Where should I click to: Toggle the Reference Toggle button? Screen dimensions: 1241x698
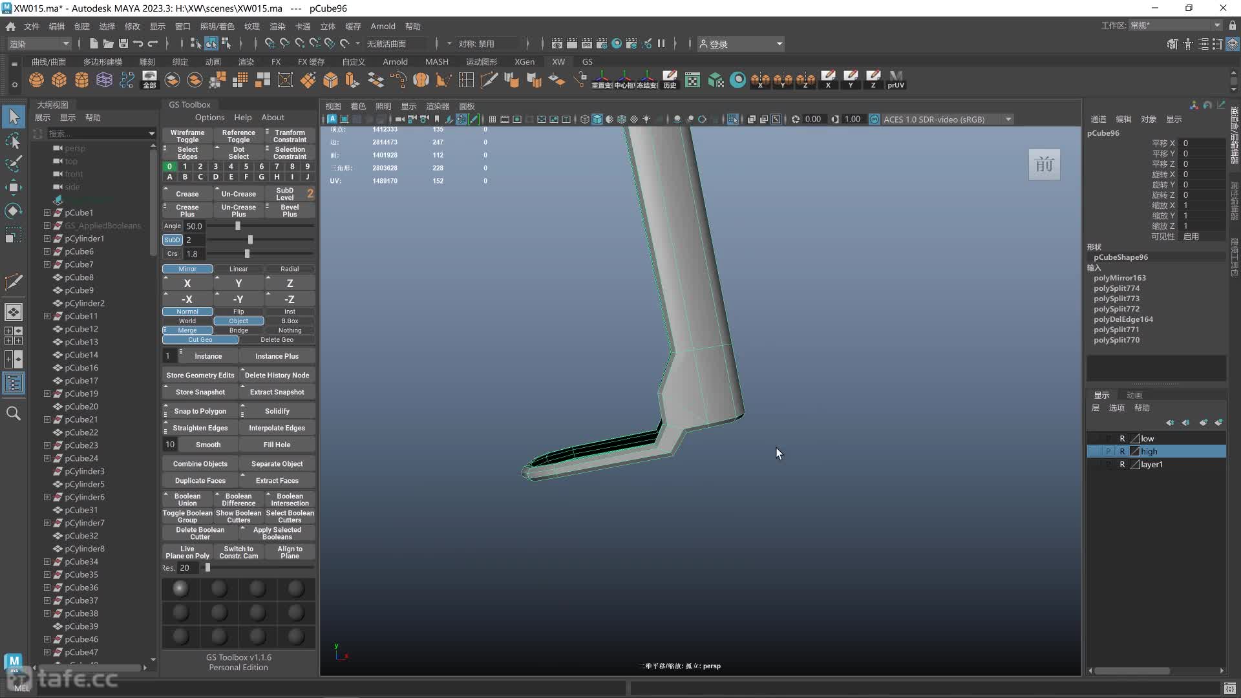[x=239, y=136]
